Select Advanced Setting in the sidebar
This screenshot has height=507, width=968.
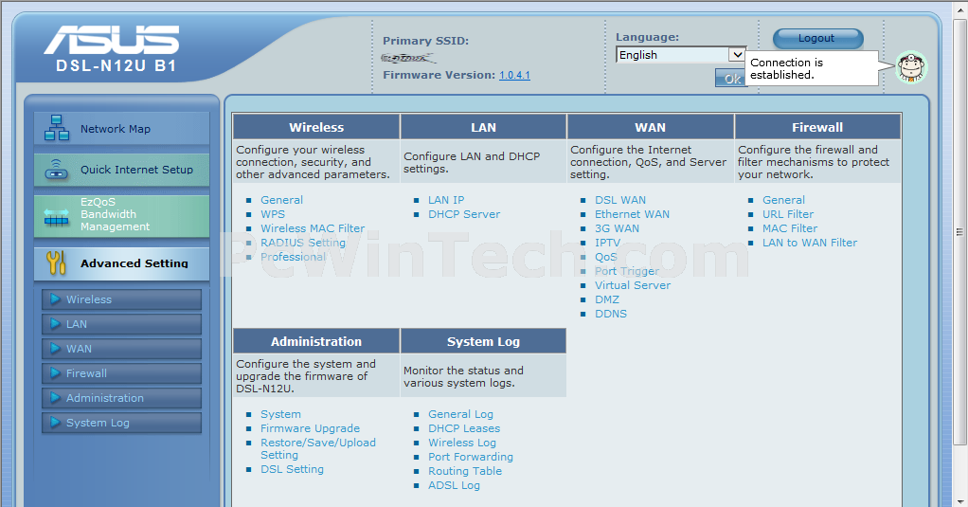point(121,263)
